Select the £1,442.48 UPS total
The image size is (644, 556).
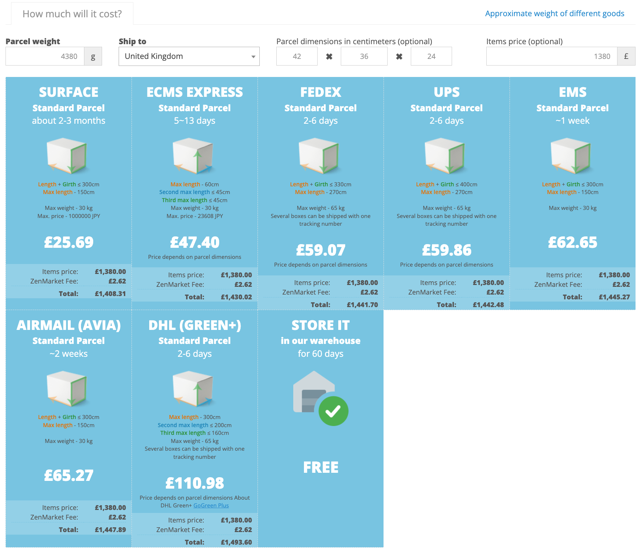tap(489, 305)
